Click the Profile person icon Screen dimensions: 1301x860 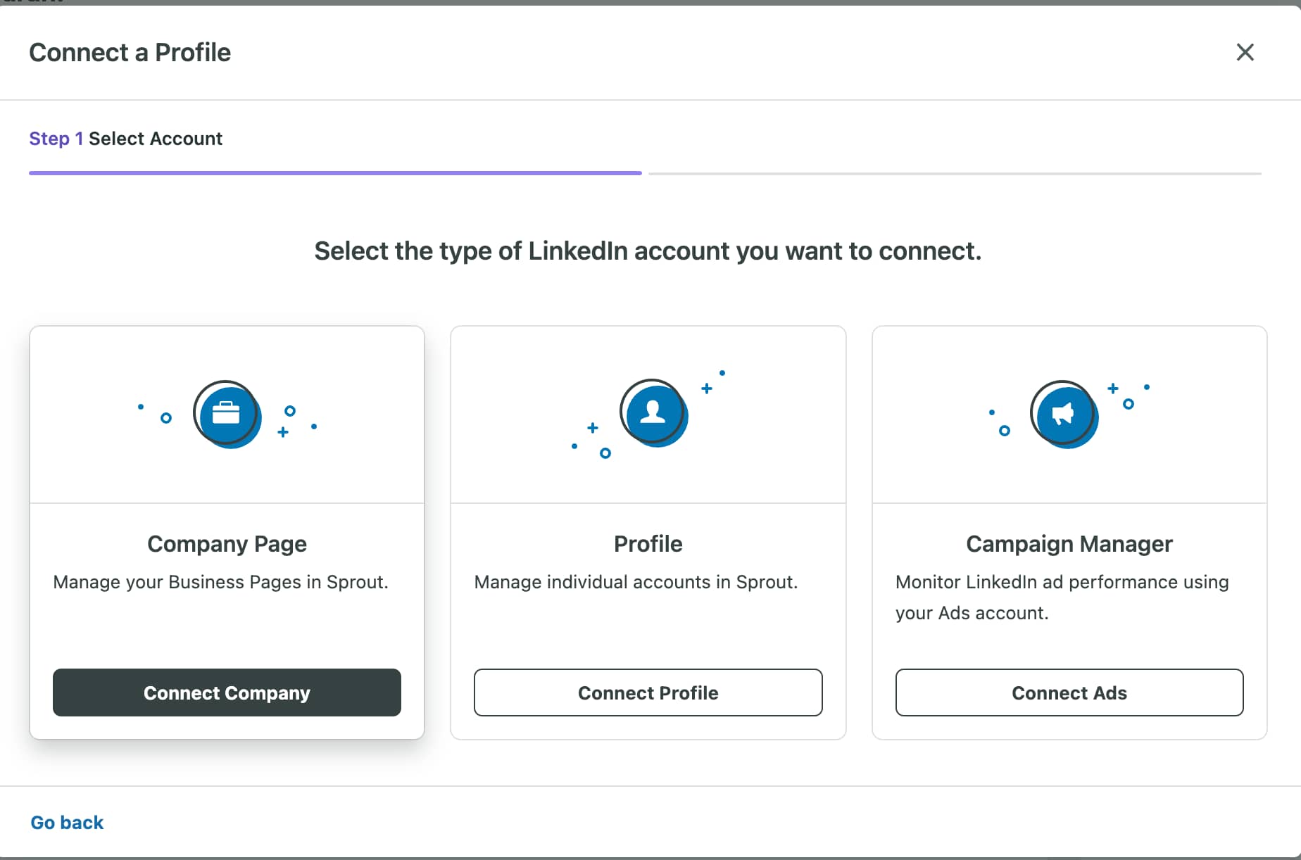(x=653, y=413)
